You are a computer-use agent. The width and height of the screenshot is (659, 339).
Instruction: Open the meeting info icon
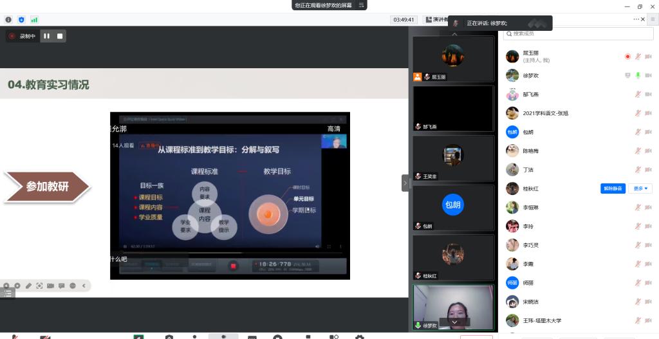[x=8, y=20]
